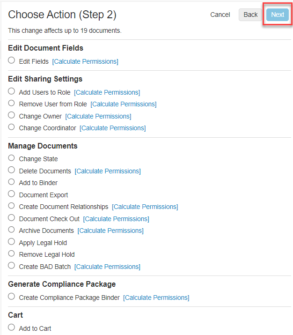Click the Next button
Screen dimensions: 293x335
click(278, 15)
